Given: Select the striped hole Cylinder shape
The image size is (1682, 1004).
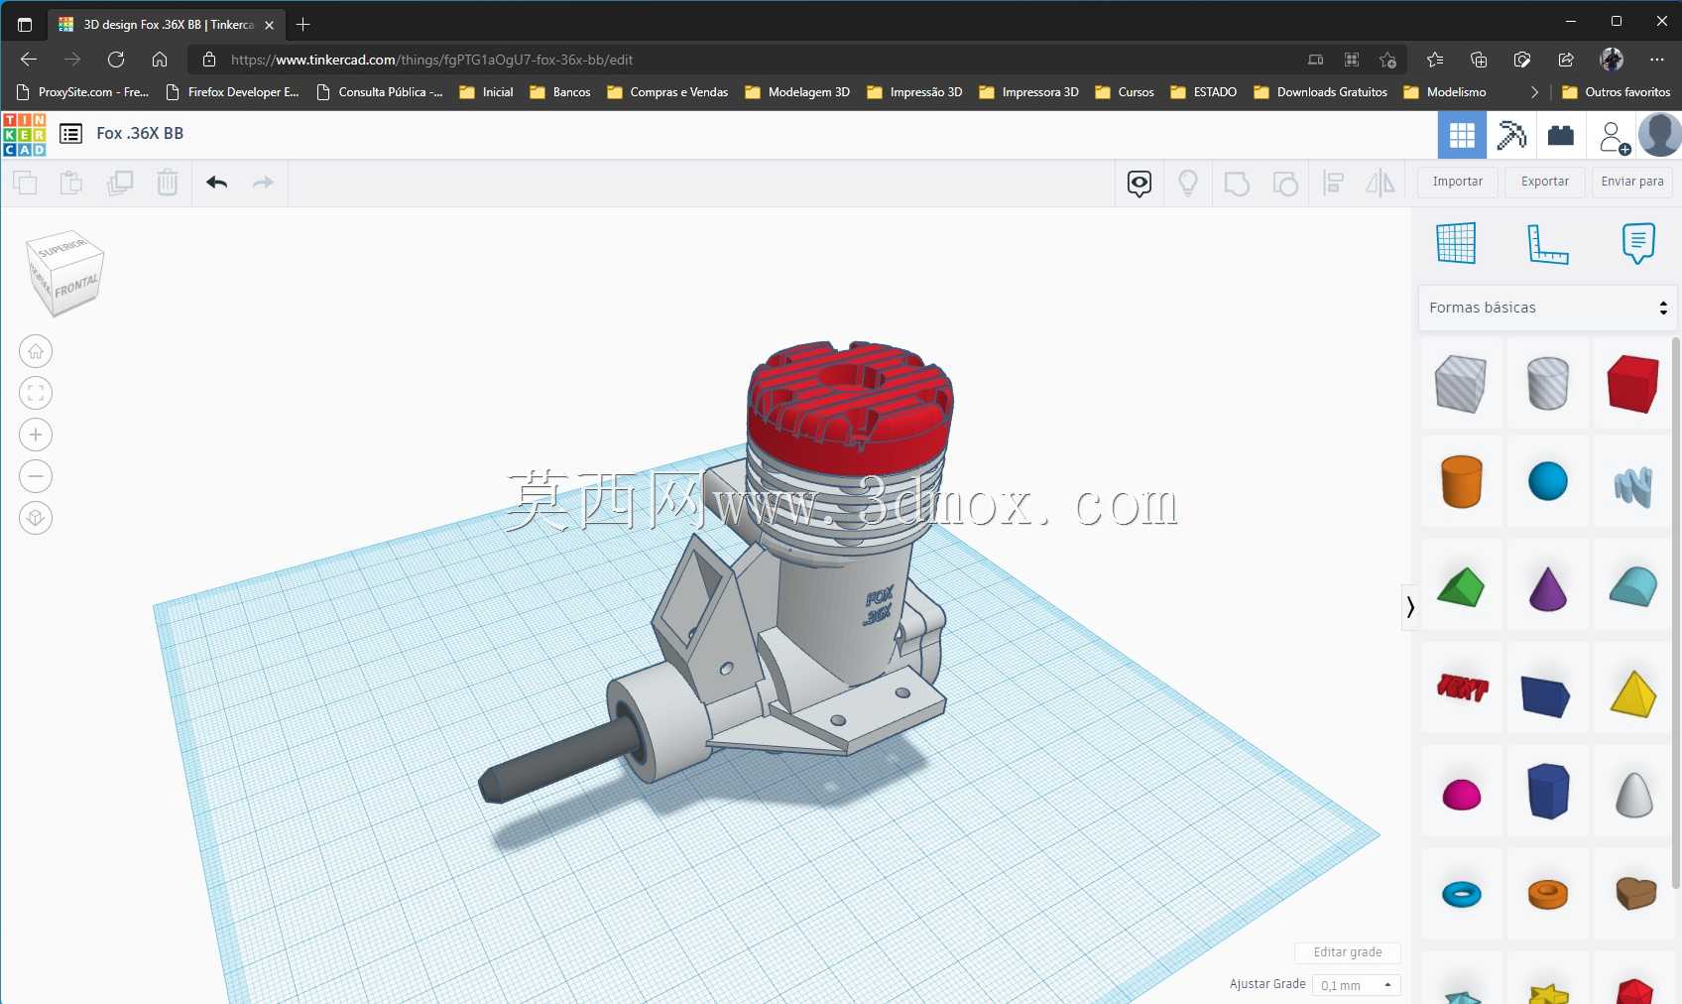Looking at the screenshot, I should (1547, 383).
